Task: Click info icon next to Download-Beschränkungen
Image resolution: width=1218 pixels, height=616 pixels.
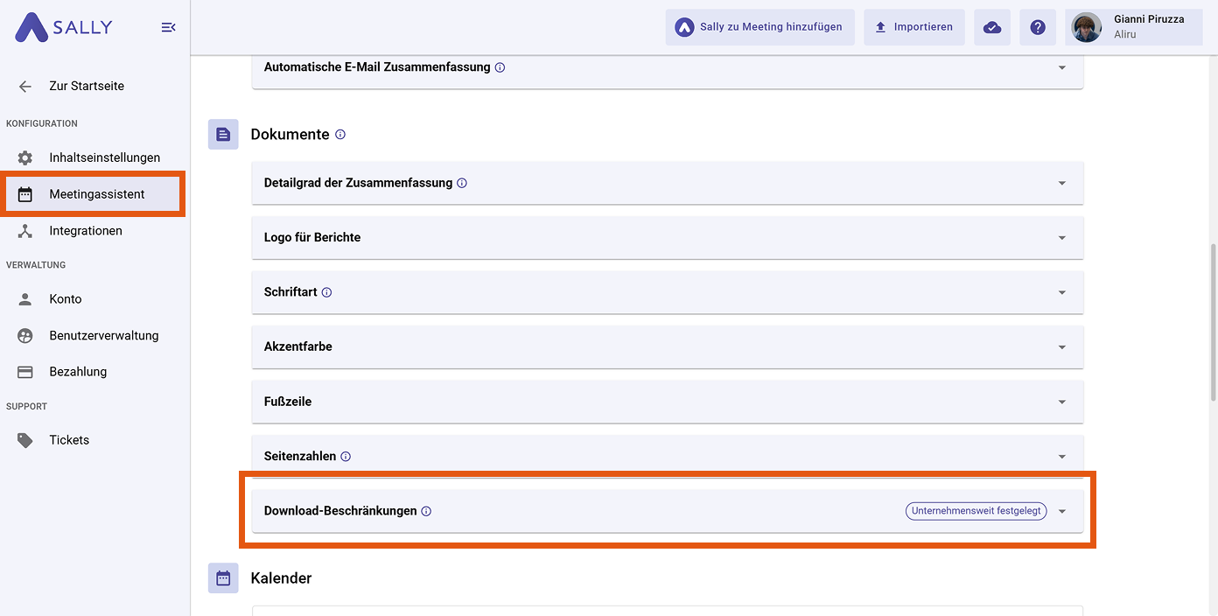Action: (426, 511)
